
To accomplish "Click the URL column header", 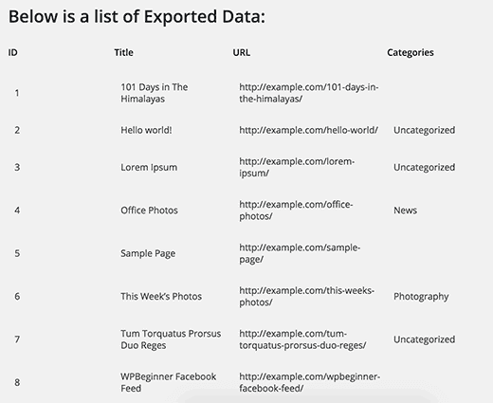I will point(242,52).
